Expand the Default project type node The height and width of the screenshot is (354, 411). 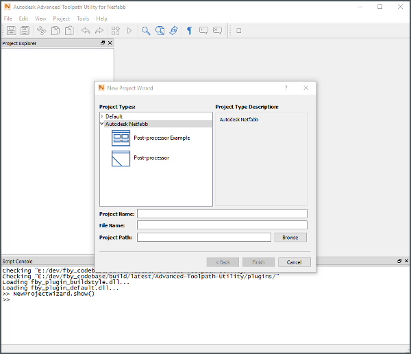(102, 116)
